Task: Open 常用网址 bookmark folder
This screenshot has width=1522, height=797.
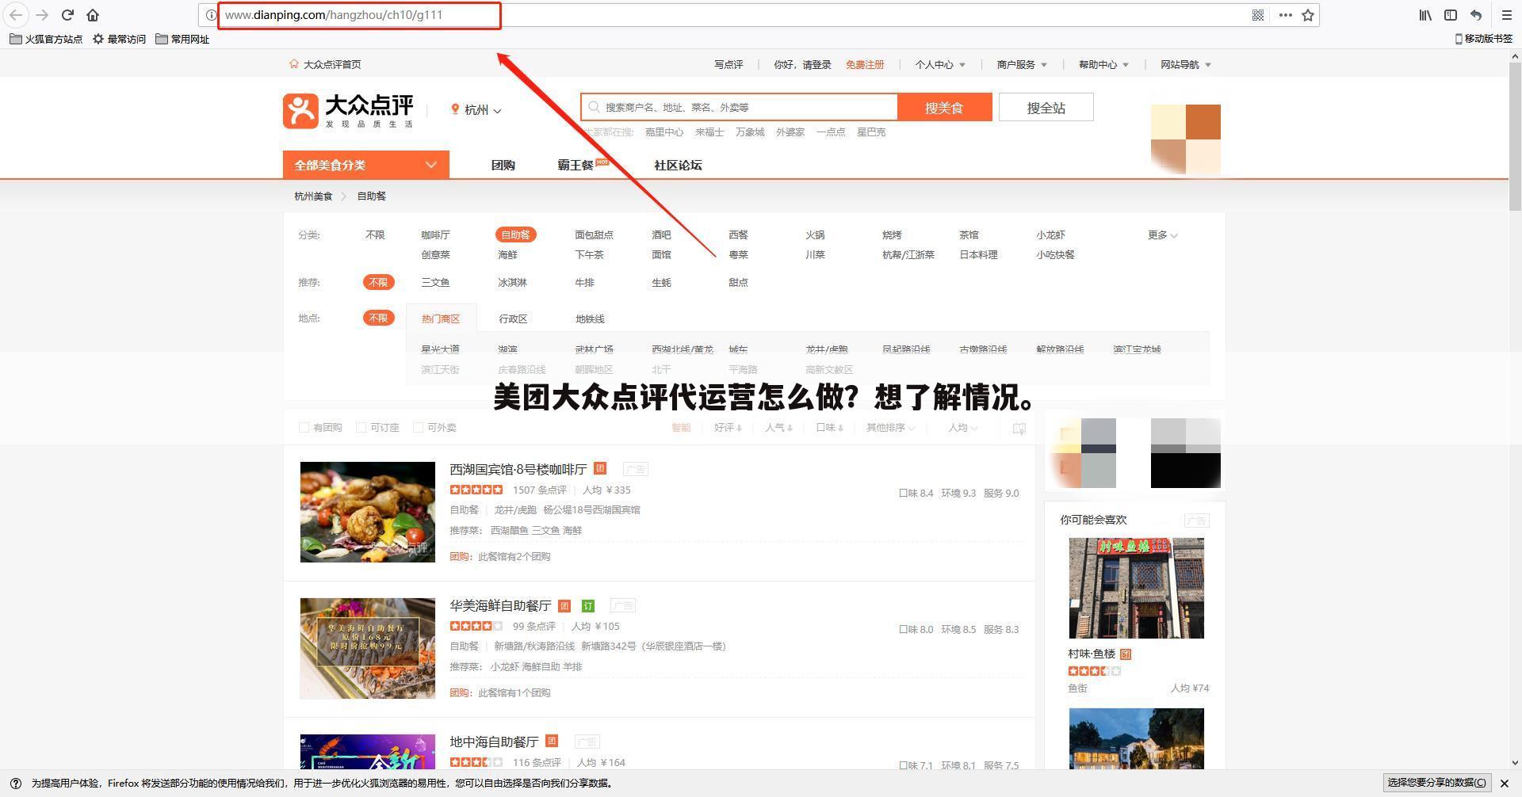Action: coord(182,39)
